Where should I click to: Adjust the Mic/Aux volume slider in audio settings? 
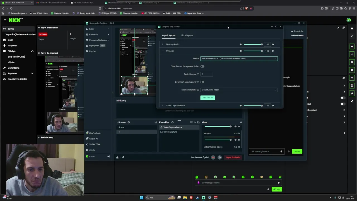point(253,51)
